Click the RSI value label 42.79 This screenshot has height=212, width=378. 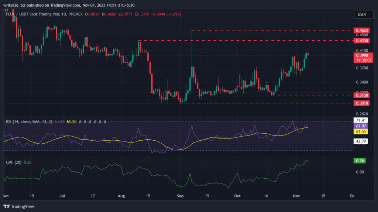(x=361, y=141)
